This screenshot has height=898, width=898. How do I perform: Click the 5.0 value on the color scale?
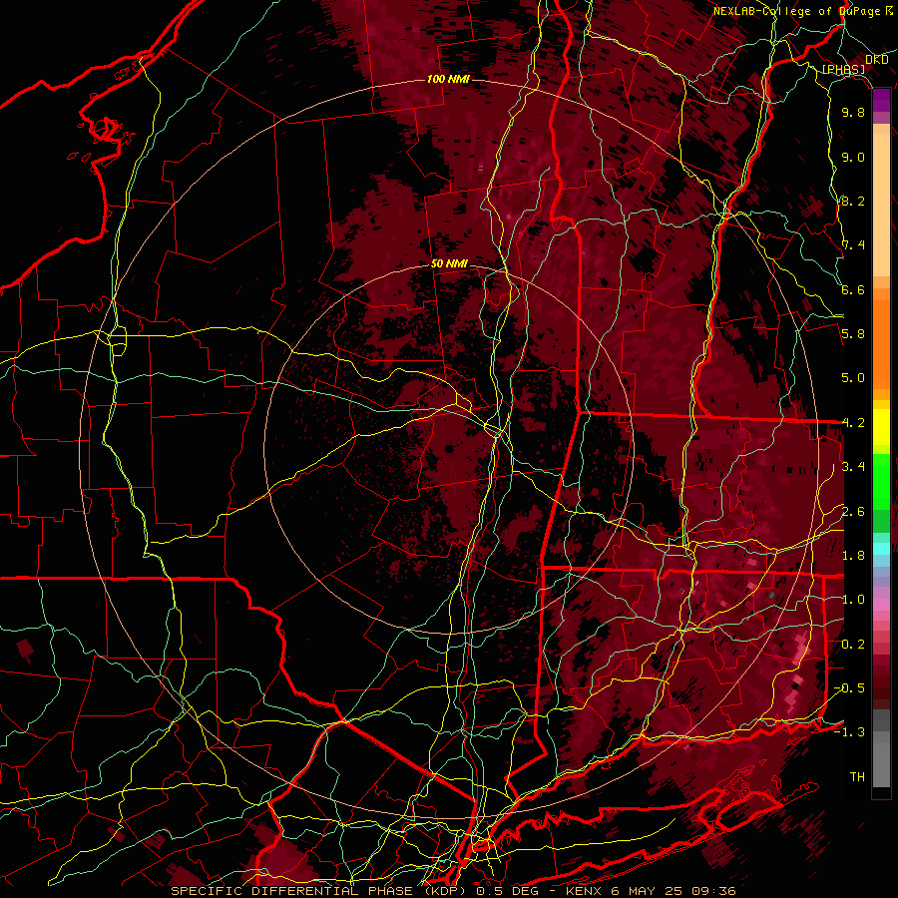tap(853, 378)
